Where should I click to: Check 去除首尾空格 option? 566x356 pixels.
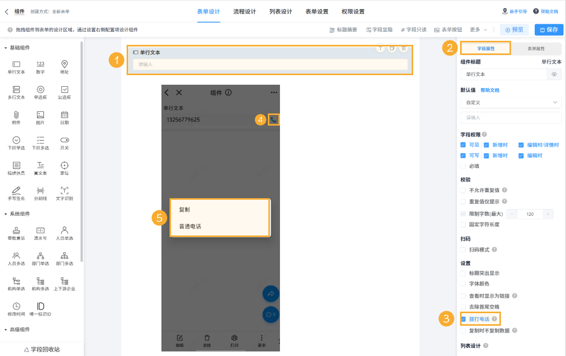point(463,307)
